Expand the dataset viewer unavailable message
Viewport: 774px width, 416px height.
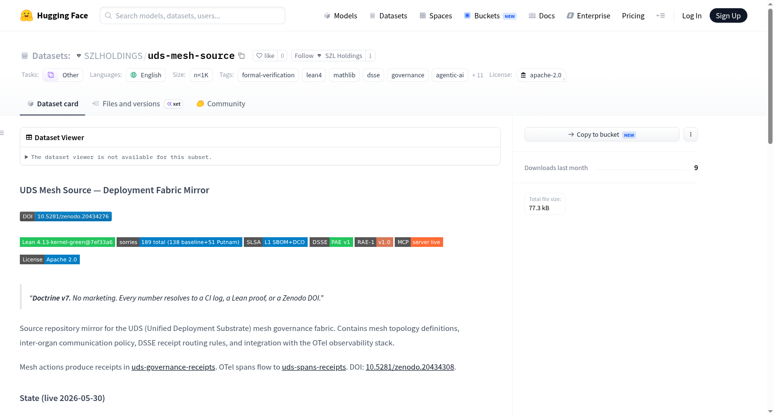click(x=119, y=157)
